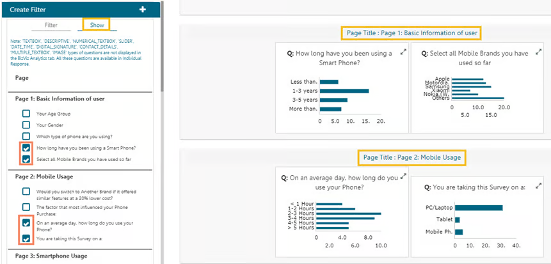Check factor influencing Phone Purchase checkbox

click(26, 207)
